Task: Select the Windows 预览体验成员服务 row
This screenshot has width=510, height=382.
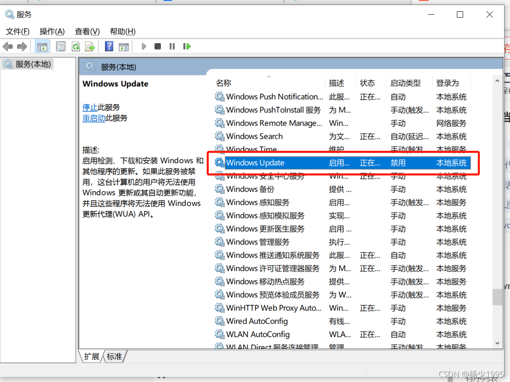Action: [x=342, y=294]
